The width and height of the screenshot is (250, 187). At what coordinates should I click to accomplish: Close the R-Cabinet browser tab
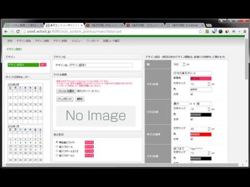click(202, 25)
